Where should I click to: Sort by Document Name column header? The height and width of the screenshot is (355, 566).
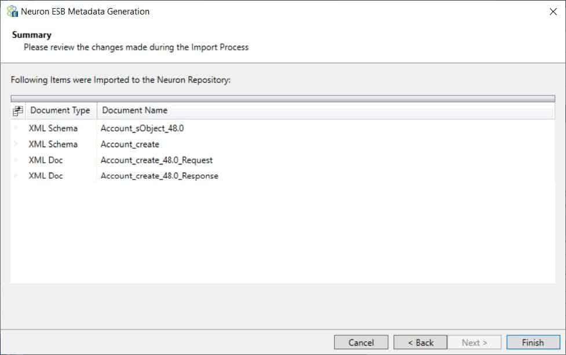(325, 111)
